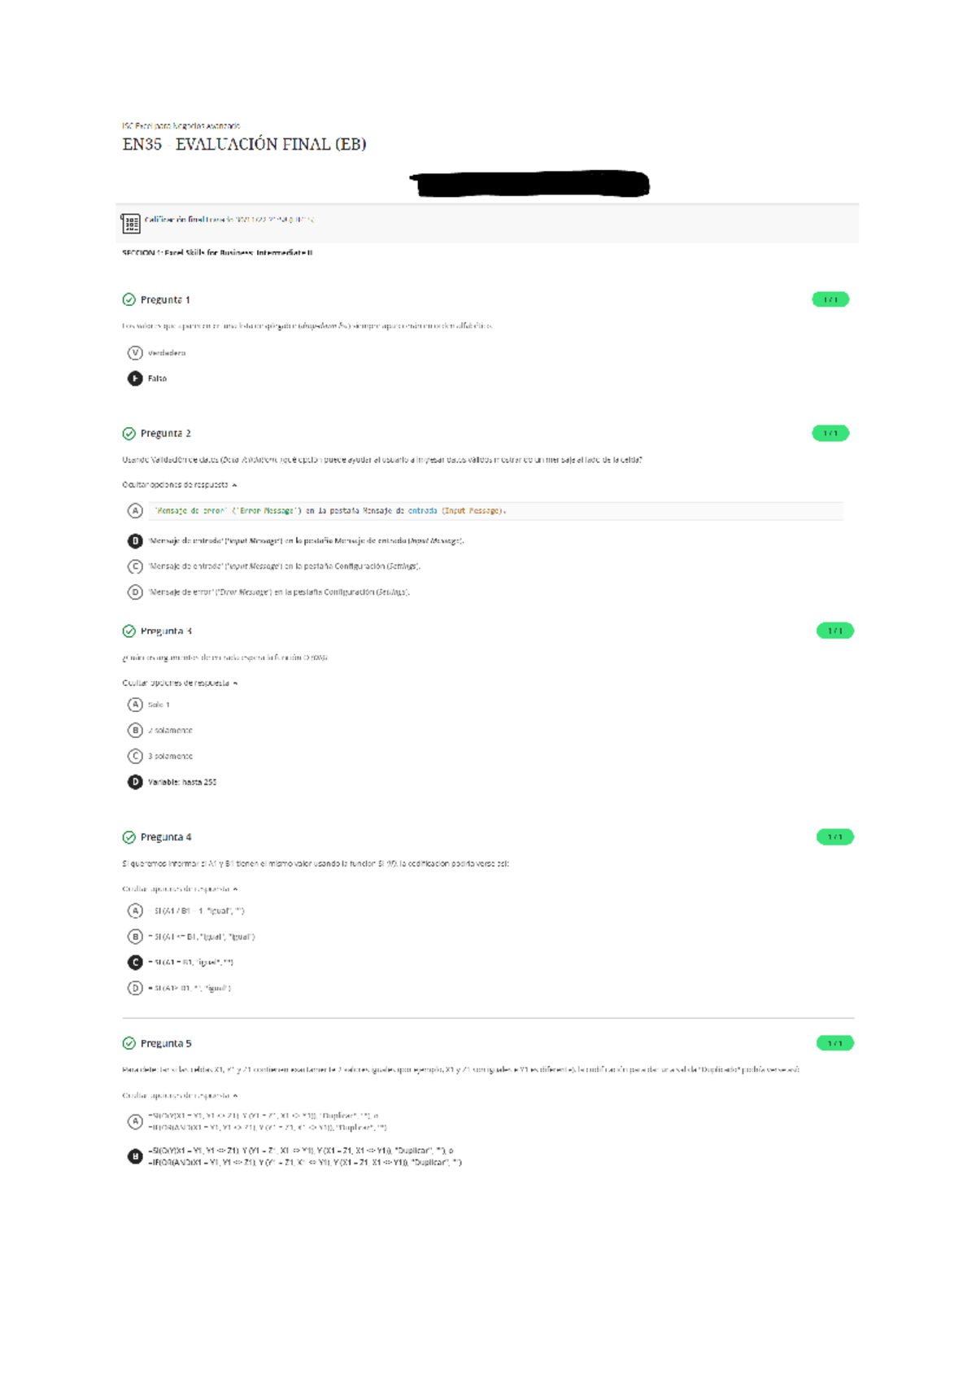Click green checkmark icon beside Pregunta 1
This screenshot has width=976, height=1380.
point(129,299)
